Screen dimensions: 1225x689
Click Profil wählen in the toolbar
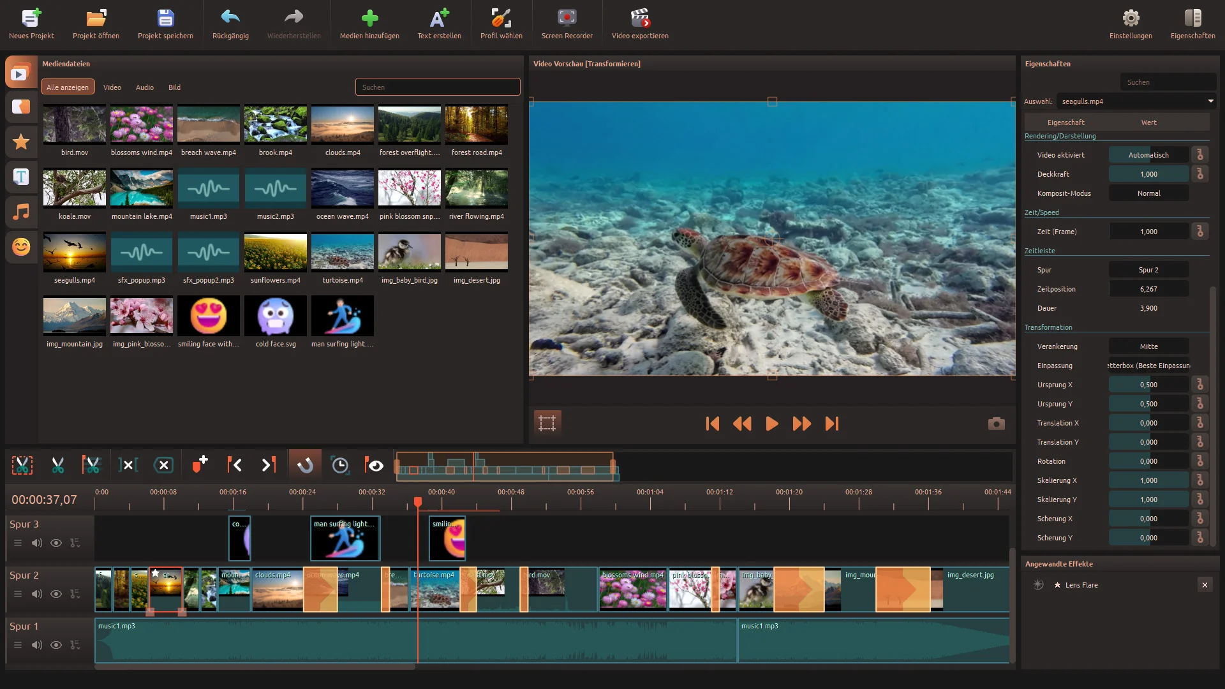click(501, 23)
